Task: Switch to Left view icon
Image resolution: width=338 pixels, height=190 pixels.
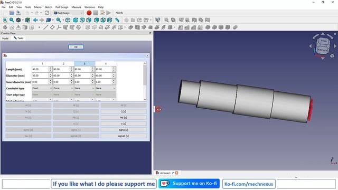Action: (110, 20)
